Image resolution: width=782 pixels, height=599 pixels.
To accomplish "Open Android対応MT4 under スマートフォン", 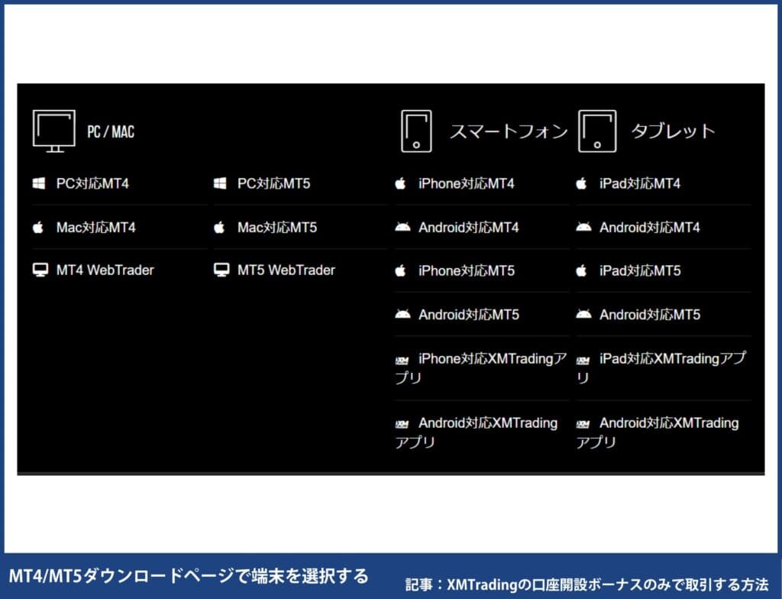I will 469,228.
